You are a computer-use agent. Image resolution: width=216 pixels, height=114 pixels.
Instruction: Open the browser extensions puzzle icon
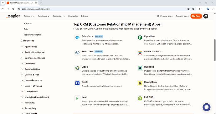click(x=200, y=9)
